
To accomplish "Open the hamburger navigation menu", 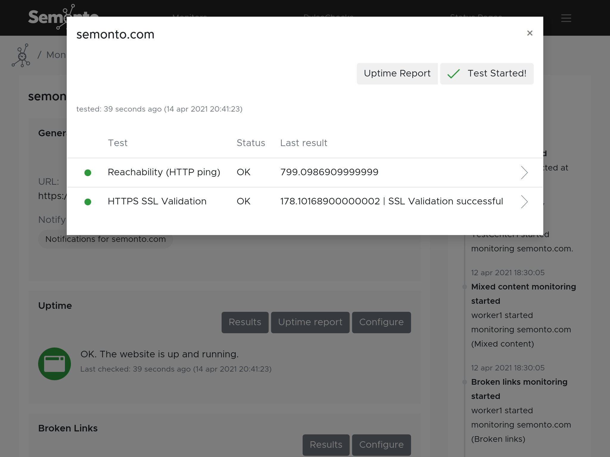I will tap(566, 18).
